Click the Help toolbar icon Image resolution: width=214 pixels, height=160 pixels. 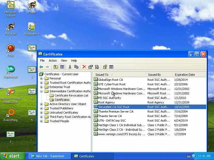tap(105, 67)
